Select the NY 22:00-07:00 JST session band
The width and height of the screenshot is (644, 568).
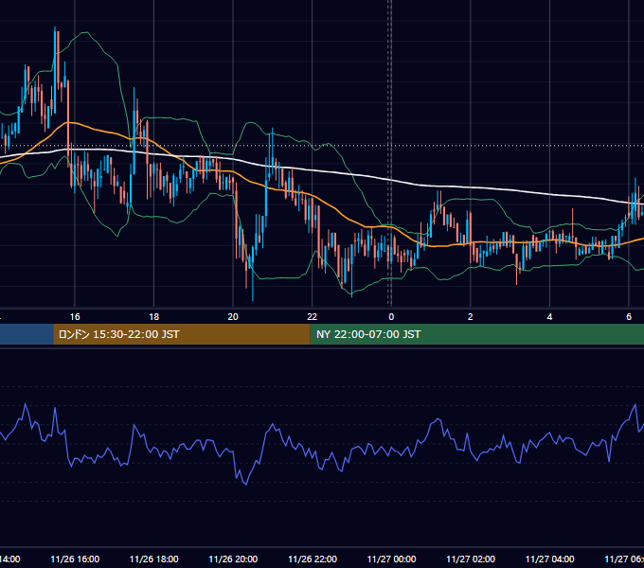pos(476,334)
